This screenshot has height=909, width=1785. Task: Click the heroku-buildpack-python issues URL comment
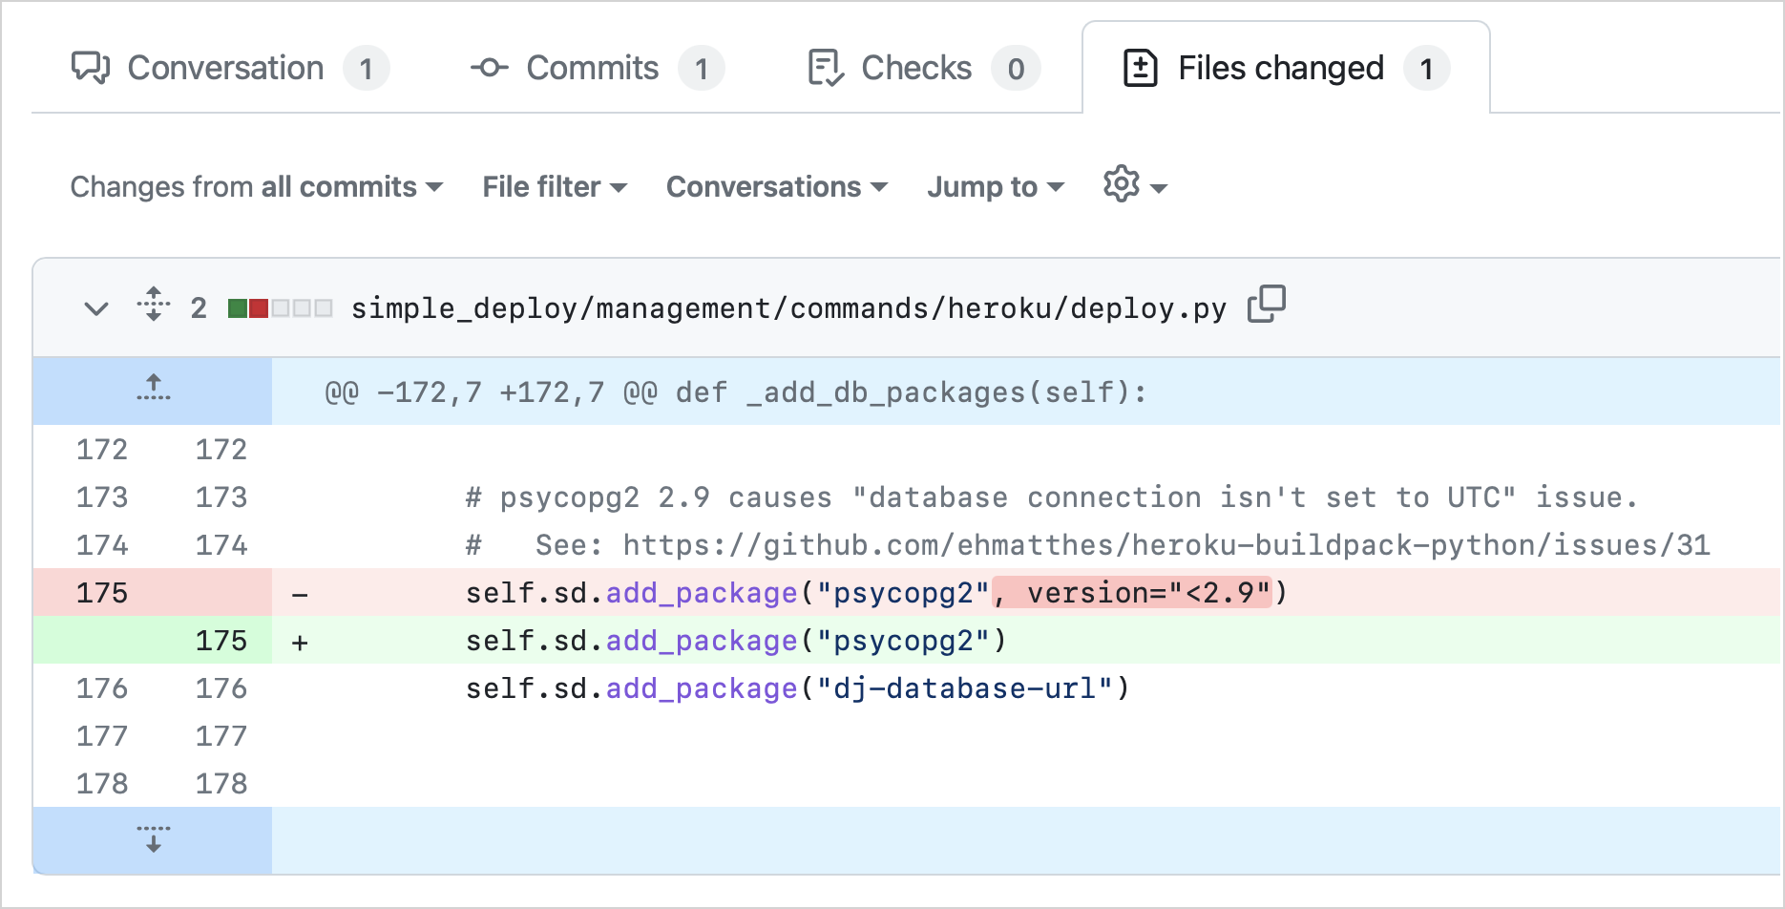click(x=1087, y=544)
